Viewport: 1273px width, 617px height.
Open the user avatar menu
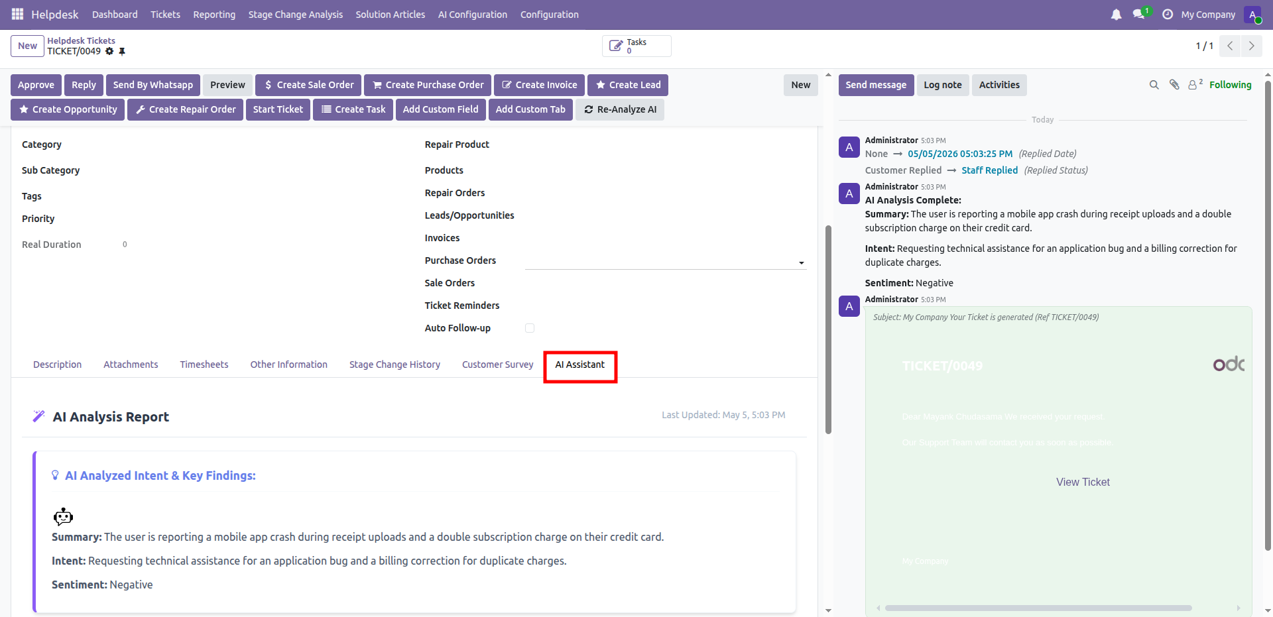pos(1252,15)
